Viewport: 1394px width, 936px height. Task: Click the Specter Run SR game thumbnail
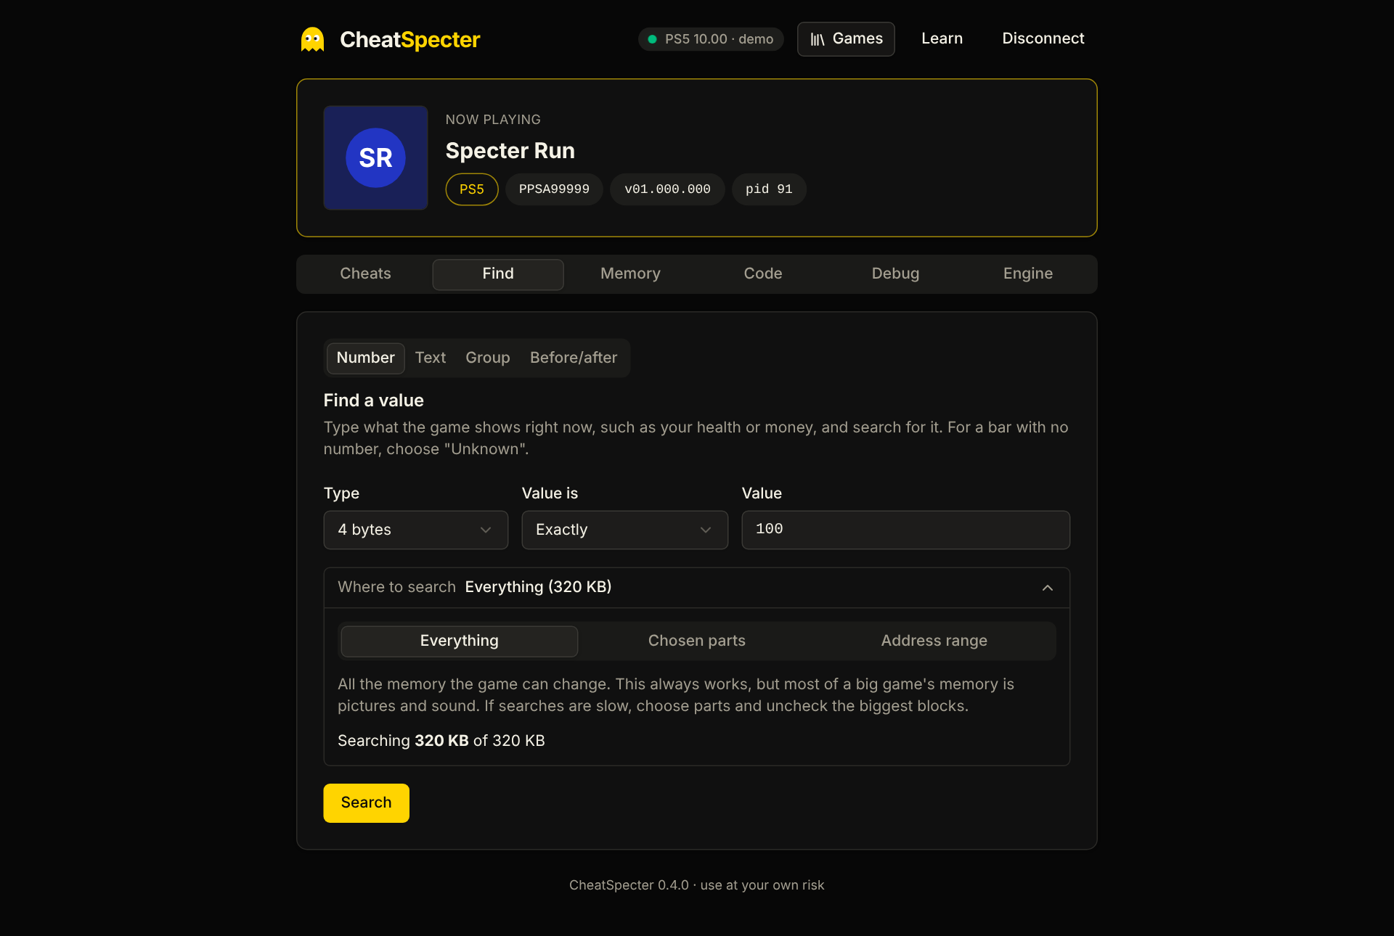point(375,157)
